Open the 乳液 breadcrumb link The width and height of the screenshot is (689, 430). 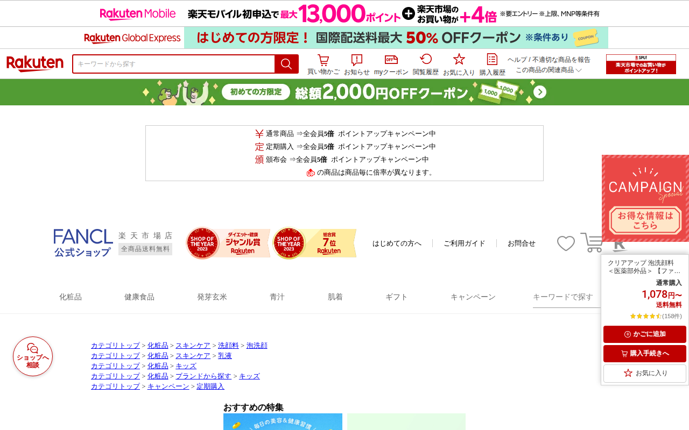(x=225, y=356)
